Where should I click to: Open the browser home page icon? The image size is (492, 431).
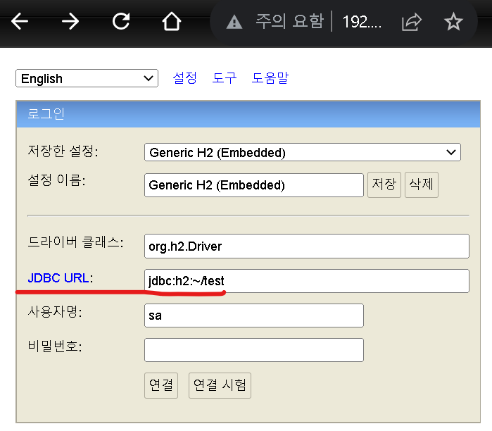(171, 21)
